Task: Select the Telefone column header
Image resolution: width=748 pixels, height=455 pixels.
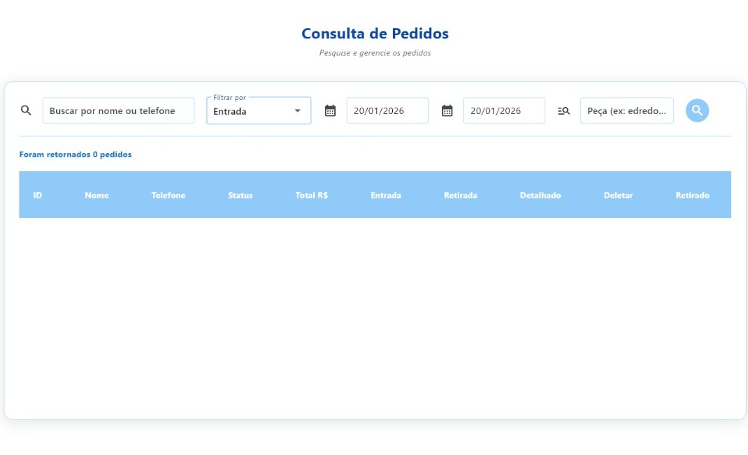Action: pyautogui.click(x=168, y=195)
